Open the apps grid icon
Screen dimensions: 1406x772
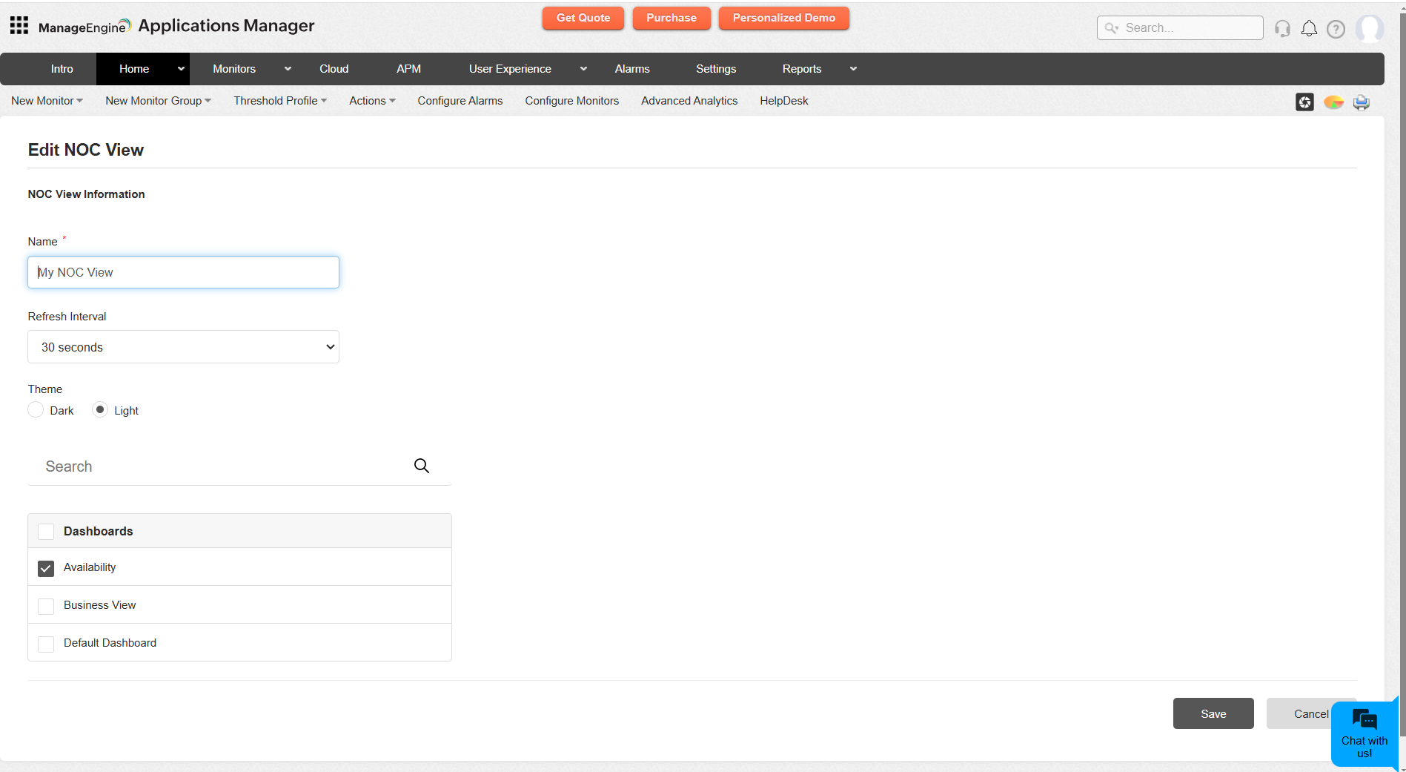pos(19,26)
